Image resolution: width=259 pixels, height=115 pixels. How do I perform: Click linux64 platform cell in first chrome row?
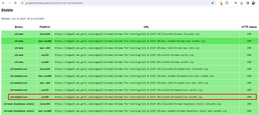coord(45,34)
